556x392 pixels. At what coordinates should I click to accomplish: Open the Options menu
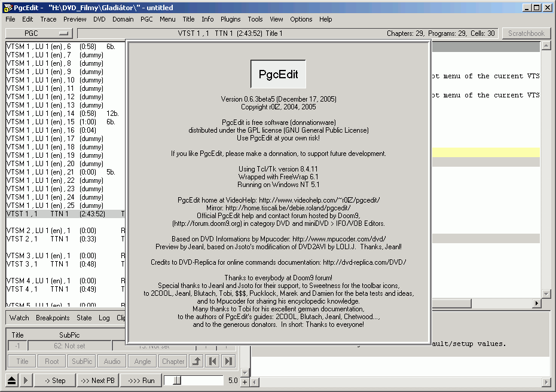pos(301,19)
